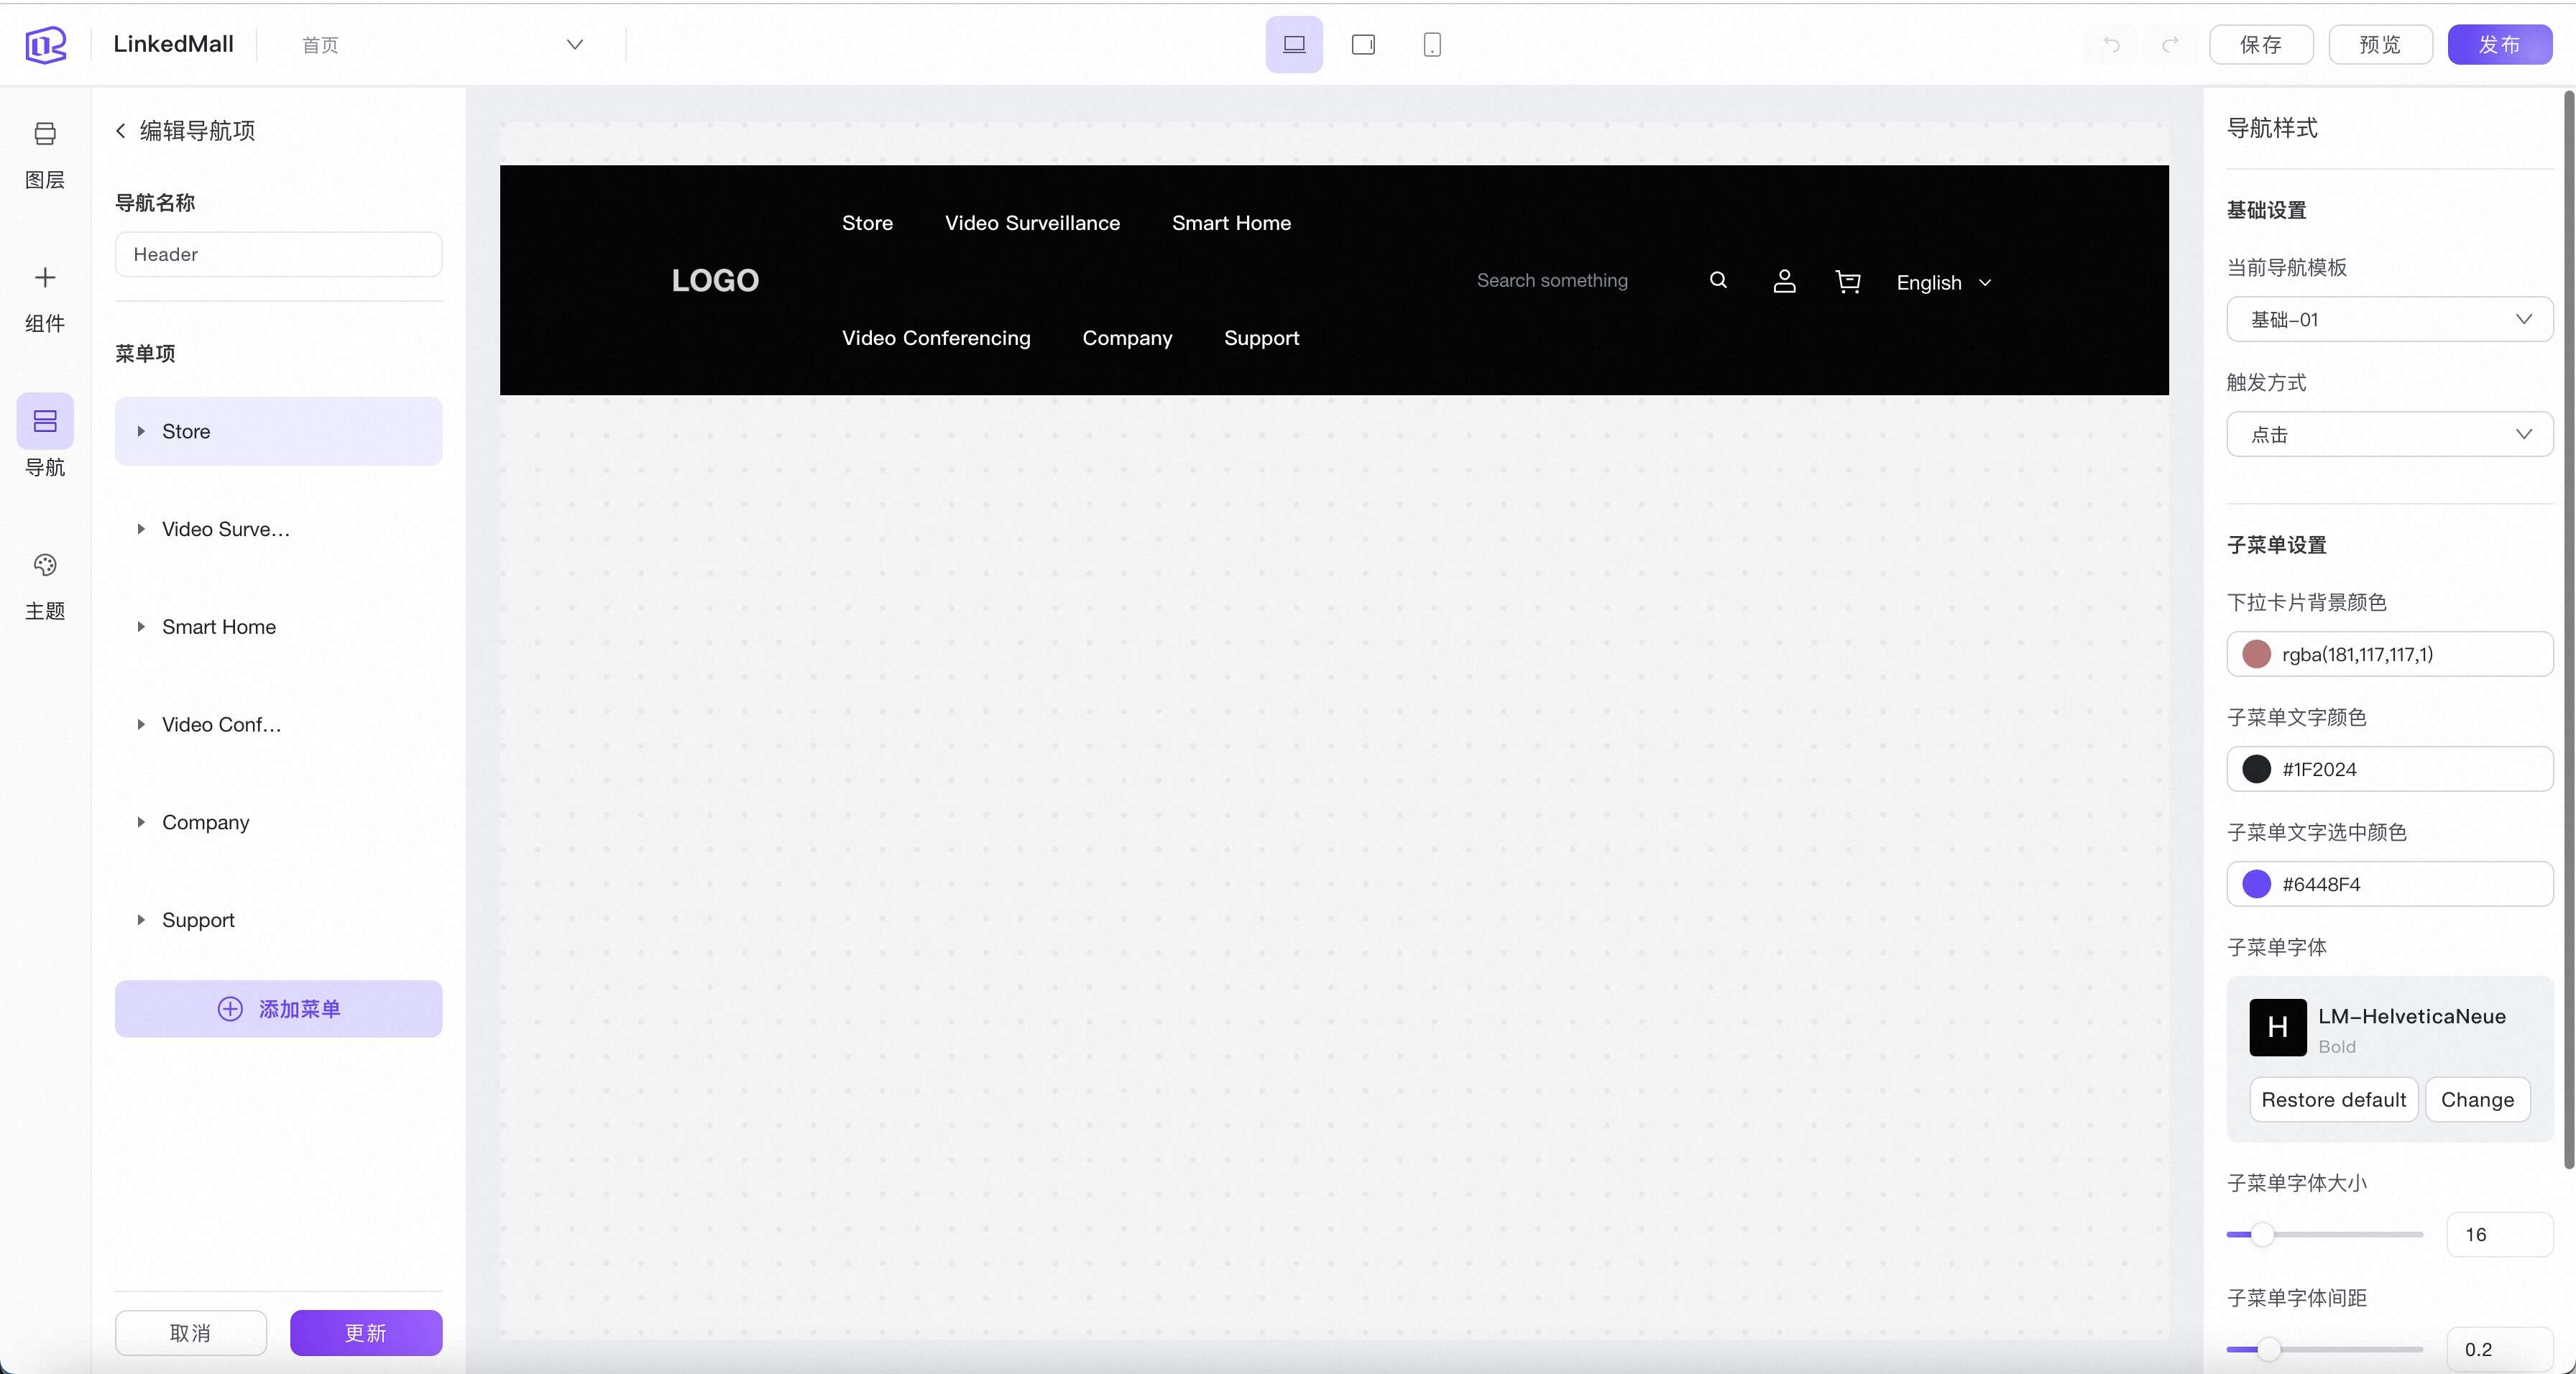This screenshot has height=1374, width=2576.
Task: Open the 图层 layers panel icon
Action: pos(45,134)
